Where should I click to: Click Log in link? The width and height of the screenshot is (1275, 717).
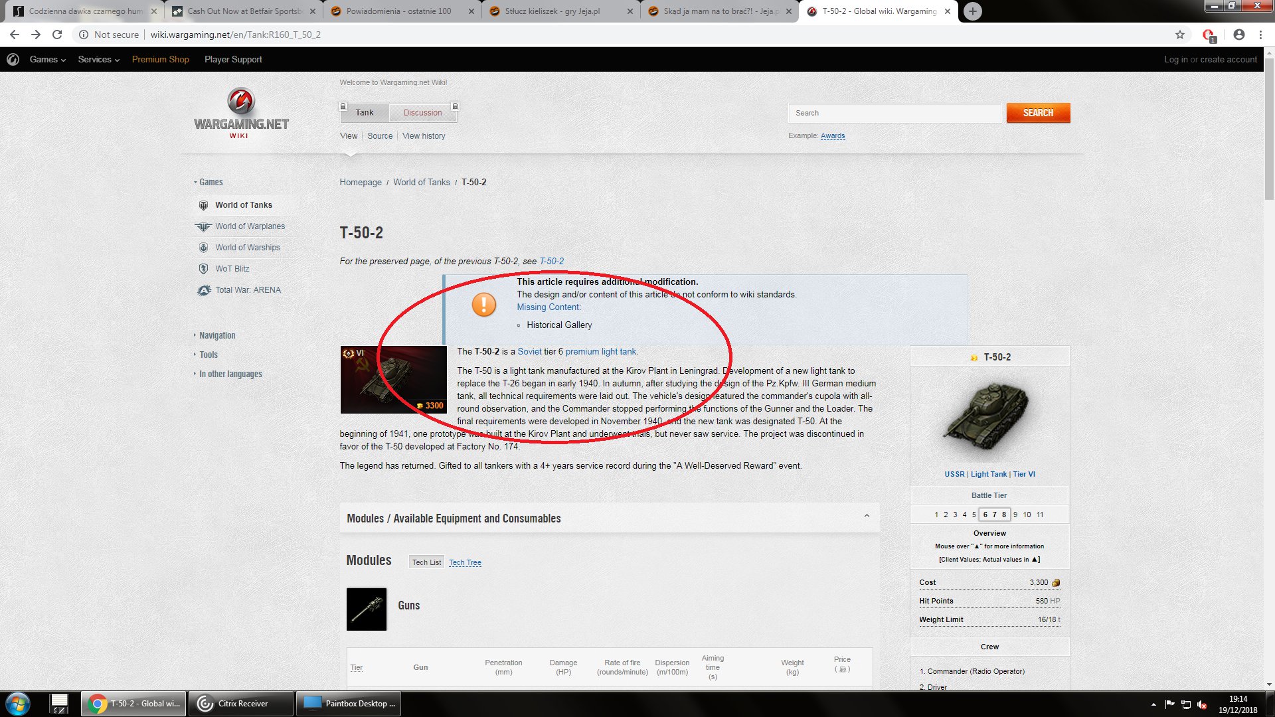[1175, 60]
